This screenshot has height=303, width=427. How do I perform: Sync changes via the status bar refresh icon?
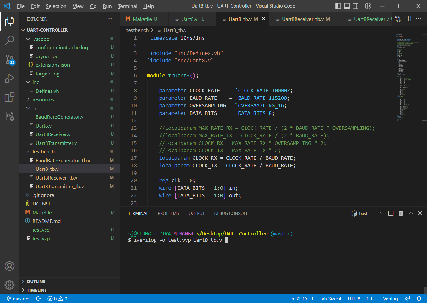click(38, 298)
